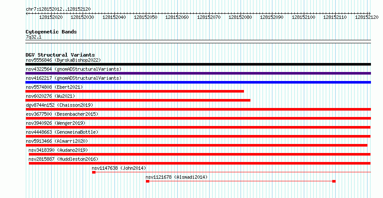
Task: Select the red nsv2815887 Huddleston2016 bar
Action: point(200,163)
